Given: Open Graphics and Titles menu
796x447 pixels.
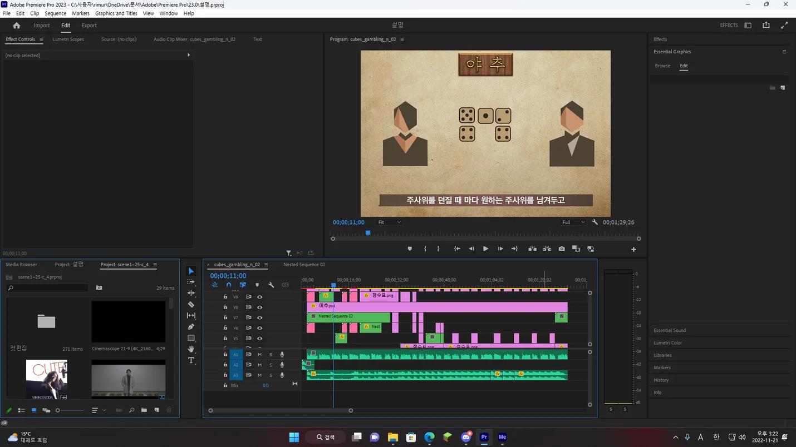Looking at the screenshot, I should coord(116,13).
